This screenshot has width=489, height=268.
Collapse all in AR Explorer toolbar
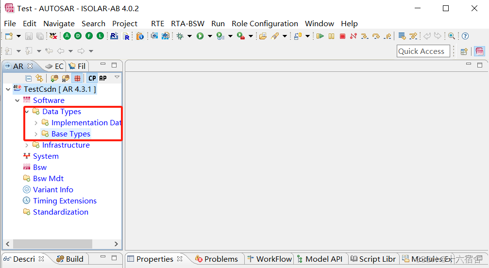(28, 78)
